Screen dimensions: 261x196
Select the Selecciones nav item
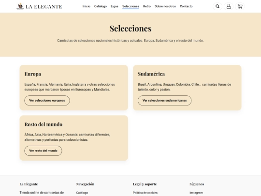tap(130, 6)
